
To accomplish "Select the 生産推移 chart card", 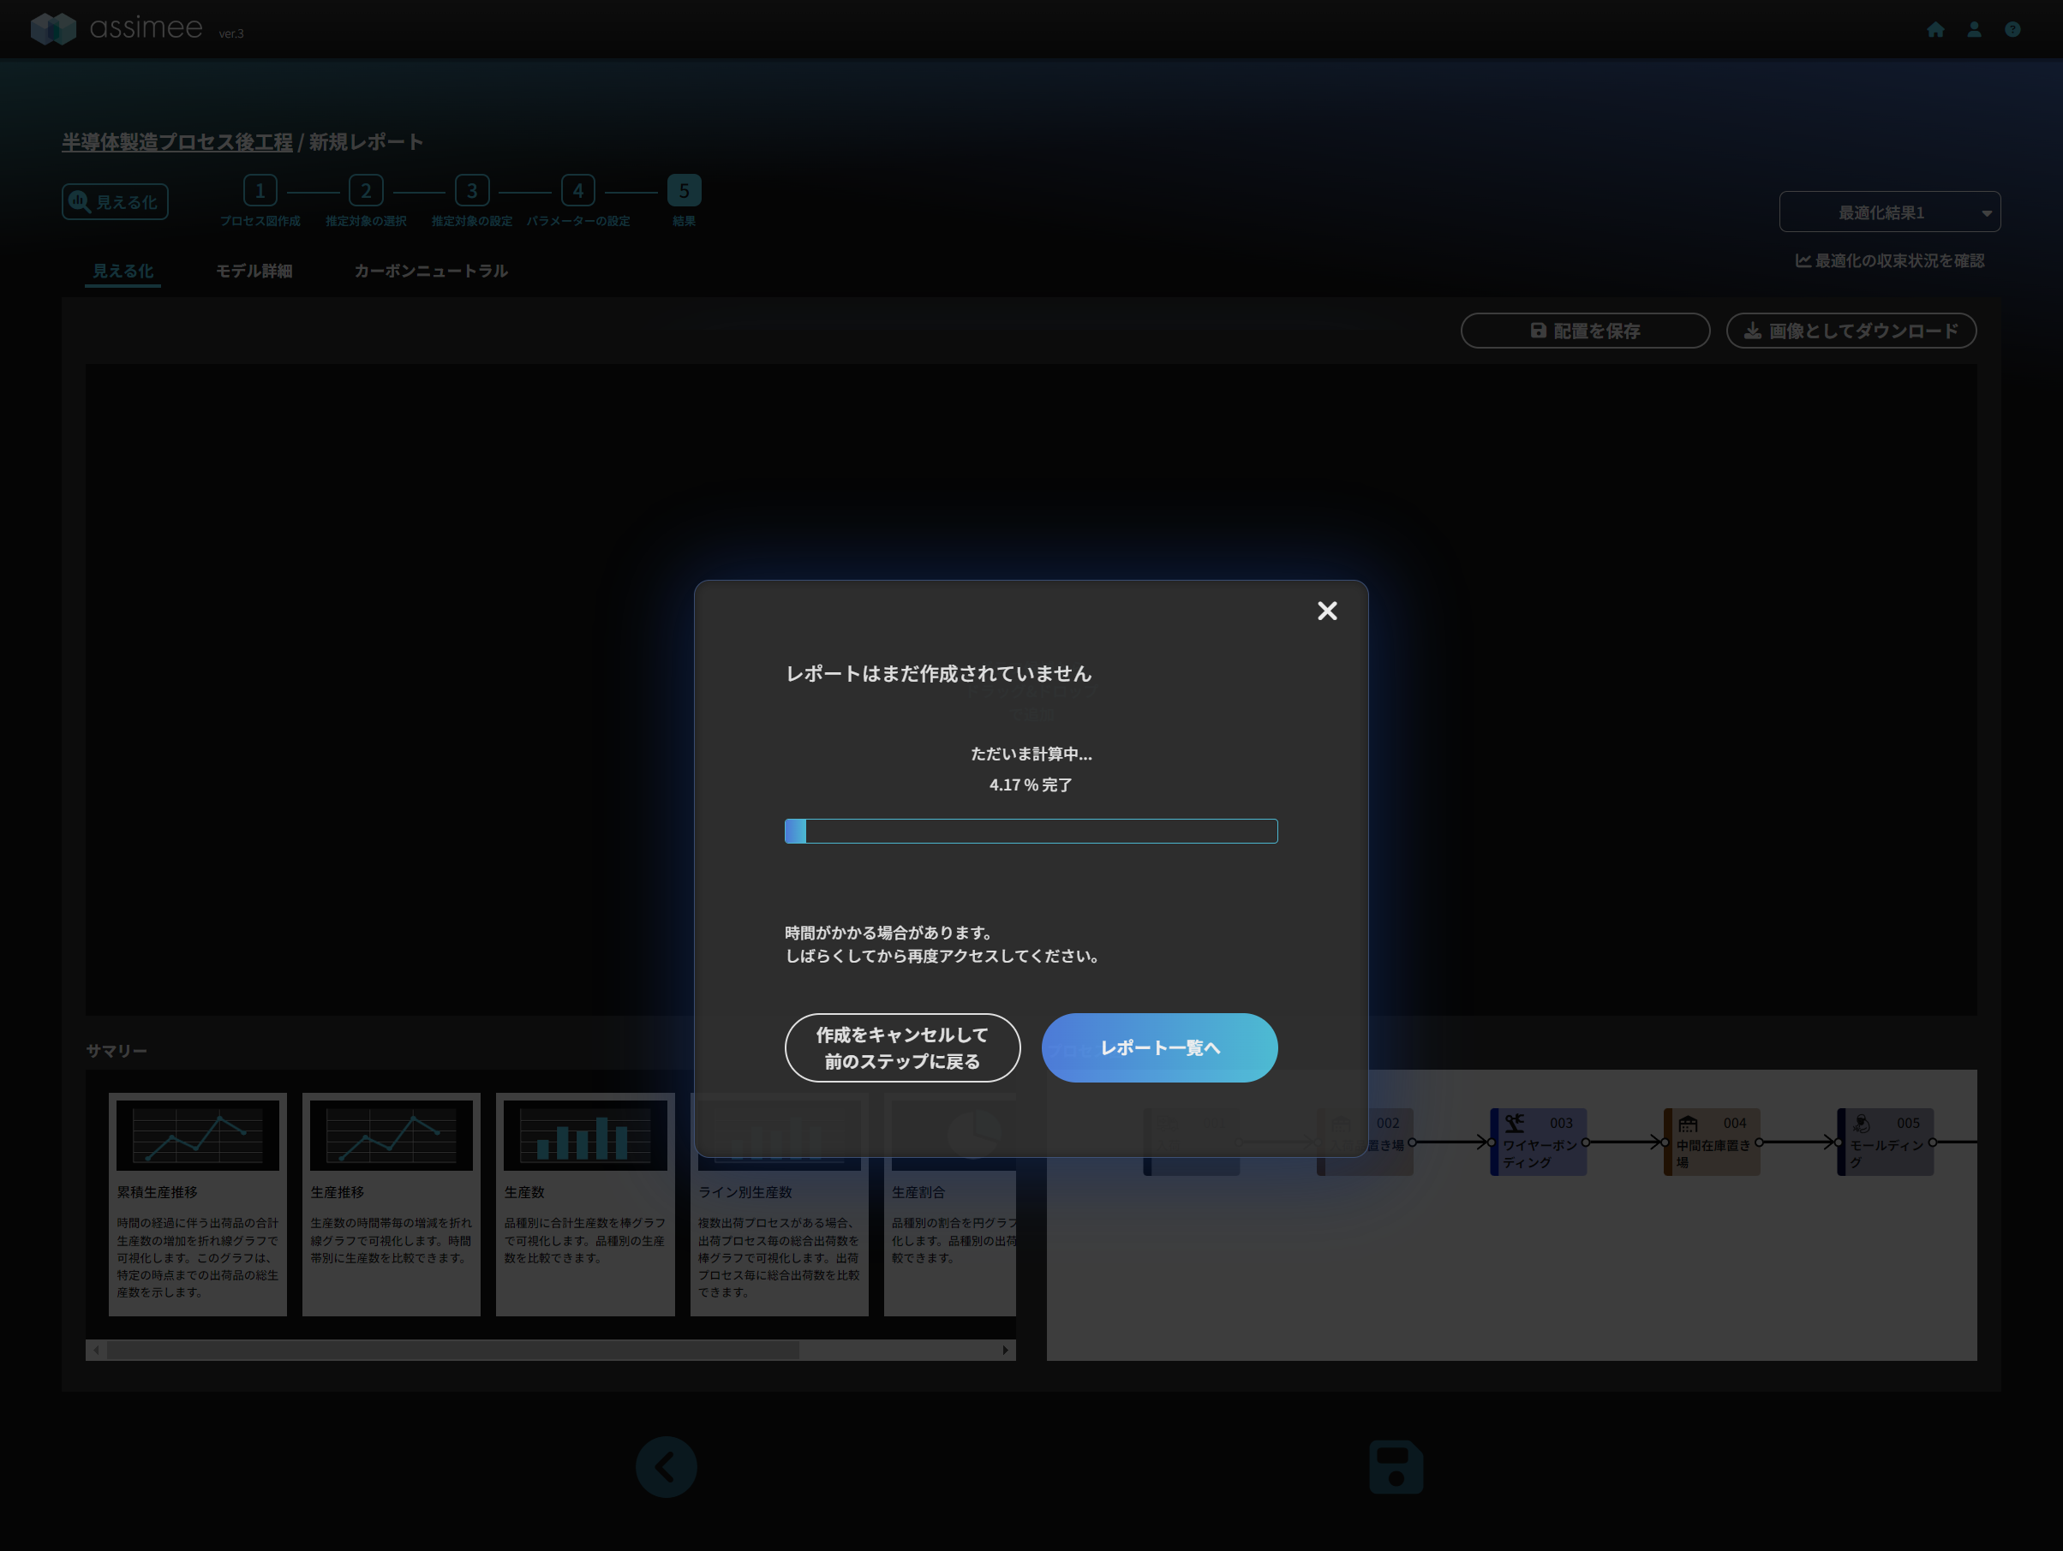I will pos(391,1203).
